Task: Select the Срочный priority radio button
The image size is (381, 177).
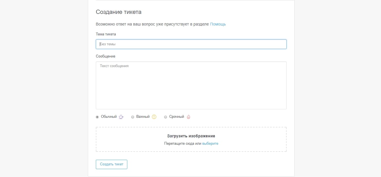Action: click(166, 117)
